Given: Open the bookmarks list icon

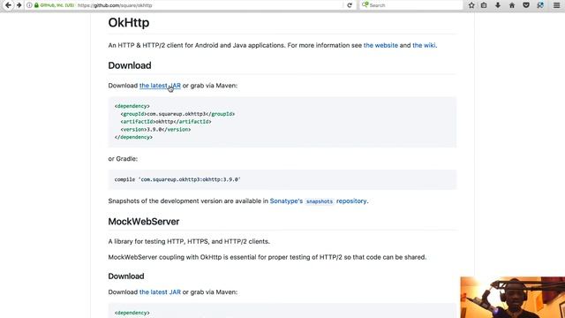Looking at the screenshot, I should (484, 5).
